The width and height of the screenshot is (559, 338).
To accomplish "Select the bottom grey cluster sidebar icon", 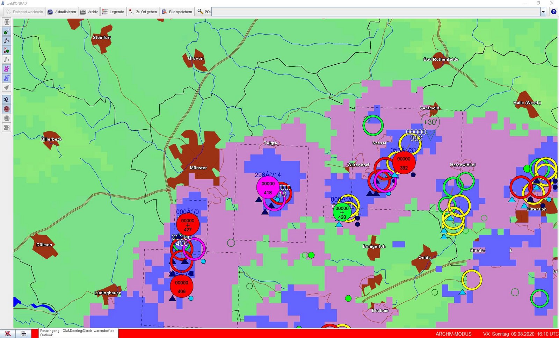I will [x=7, y=128].
